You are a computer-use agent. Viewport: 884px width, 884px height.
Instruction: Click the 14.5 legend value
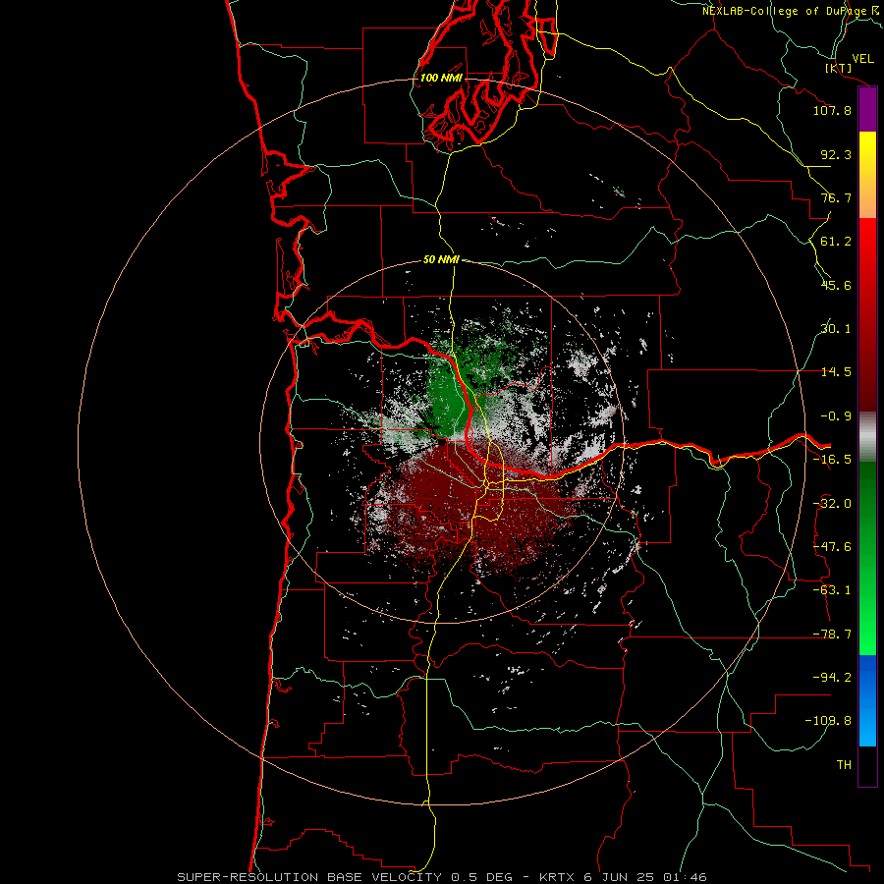(x=836, y=372)
